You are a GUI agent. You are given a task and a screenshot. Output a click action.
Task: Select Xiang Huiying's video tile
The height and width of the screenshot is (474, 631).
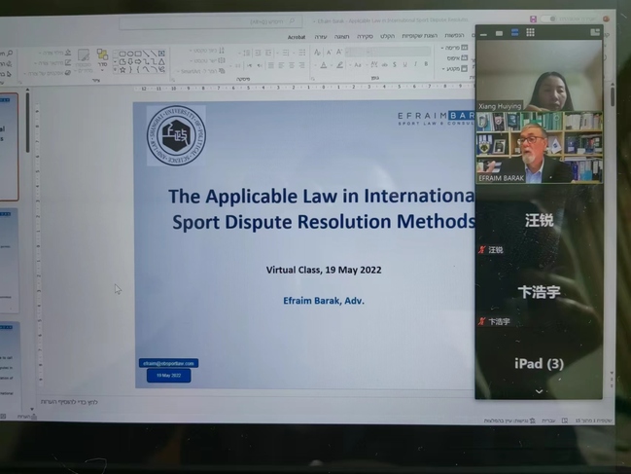tap(539, 90)
